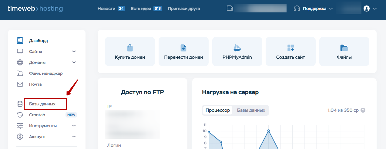
Task: Click the help question mark near CPU load
Action: [x=363, y=110]
